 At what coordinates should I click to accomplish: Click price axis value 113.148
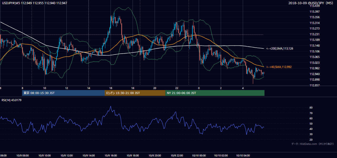315,46
